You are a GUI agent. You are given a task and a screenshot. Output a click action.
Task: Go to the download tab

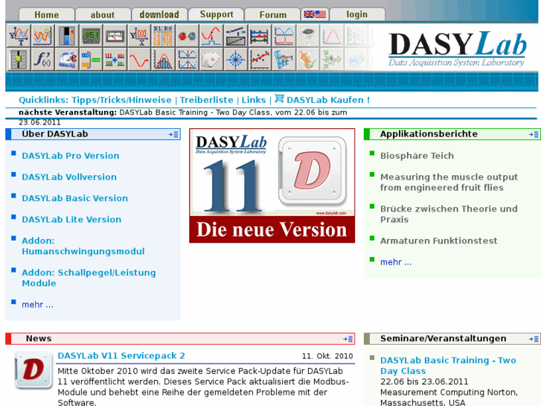[x=159, y=14]
